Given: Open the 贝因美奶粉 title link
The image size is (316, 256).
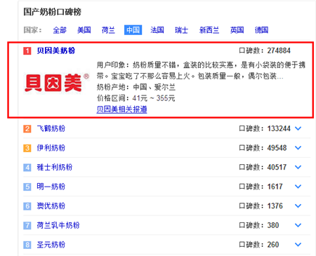Looking at the screenshot, I should pyautogui.click(x=56, y=50).
